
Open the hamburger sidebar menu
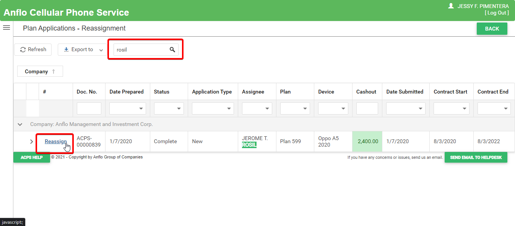coord(6,27)
